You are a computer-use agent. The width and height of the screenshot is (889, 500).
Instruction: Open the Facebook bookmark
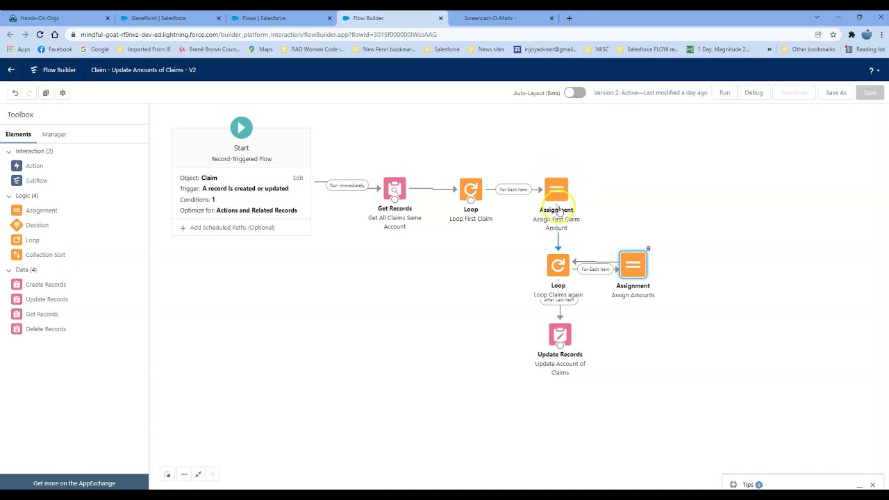55,49
